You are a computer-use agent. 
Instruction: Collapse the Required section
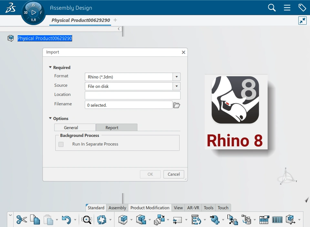click(50, 67)
